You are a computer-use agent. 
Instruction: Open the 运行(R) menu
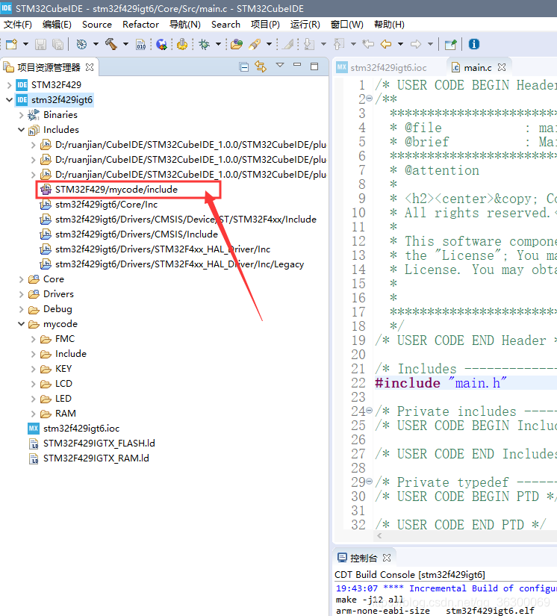tap(305, 25)
